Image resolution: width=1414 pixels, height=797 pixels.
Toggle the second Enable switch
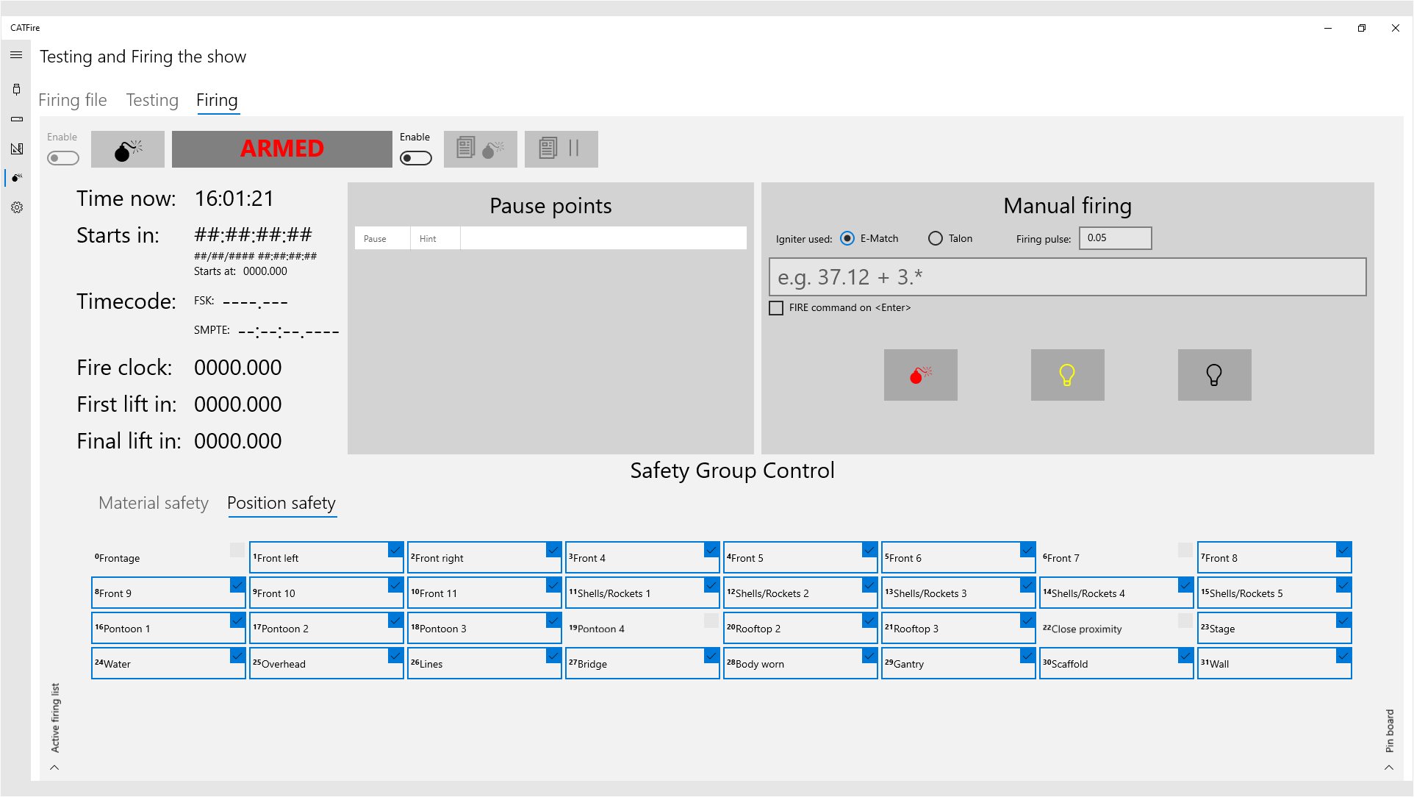tap(416, 158)
